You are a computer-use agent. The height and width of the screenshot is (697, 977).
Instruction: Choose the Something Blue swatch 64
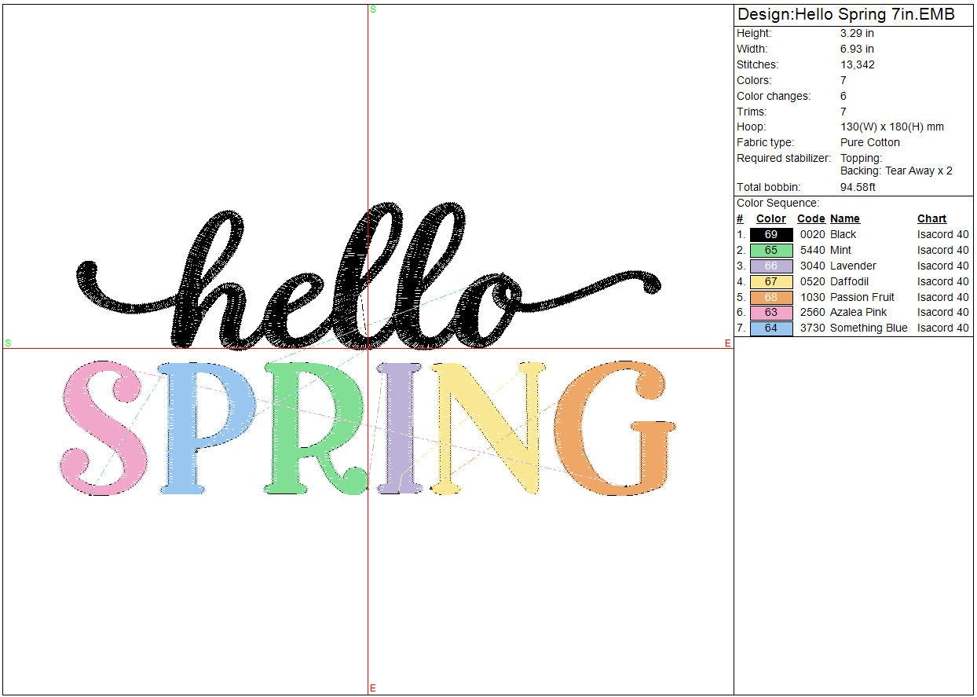[x=770, y=328]
